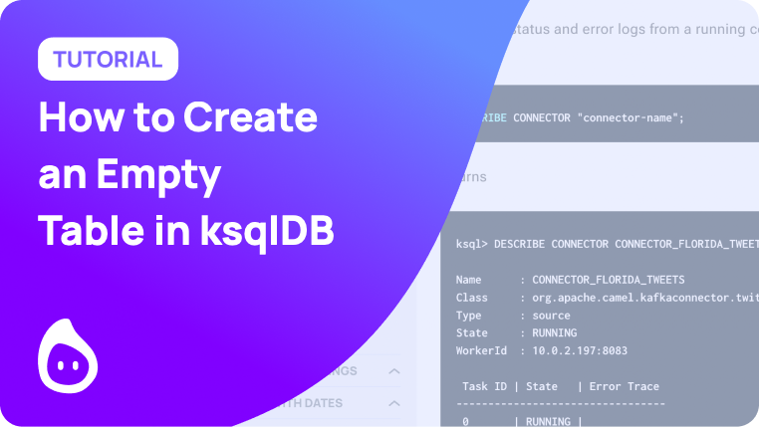Click the Name value CONNECTOR_FLORIDA_TWEETS
The height and width of the screenshot is (427, 759).
[x=608, y=280]
